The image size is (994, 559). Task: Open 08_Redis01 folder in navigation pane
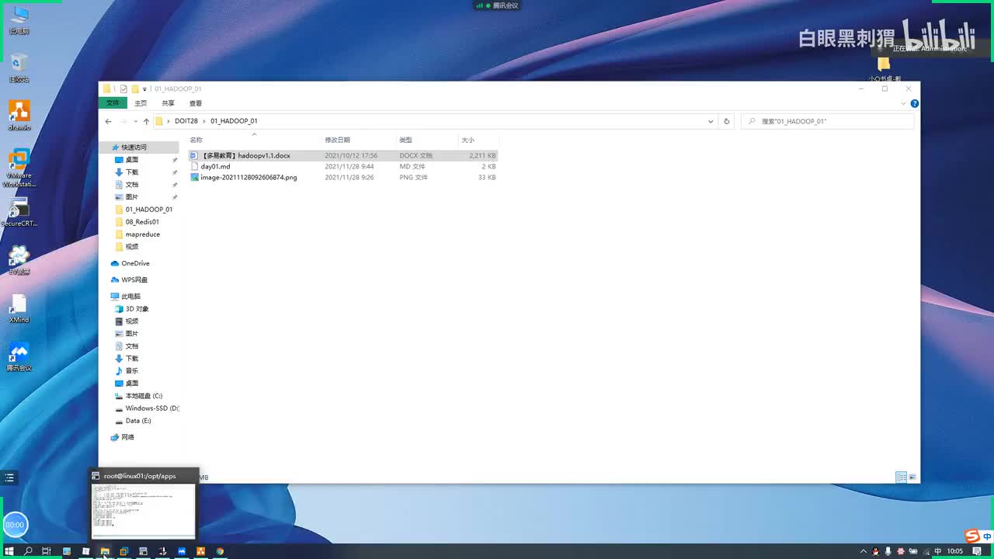(x=142, y=221)
